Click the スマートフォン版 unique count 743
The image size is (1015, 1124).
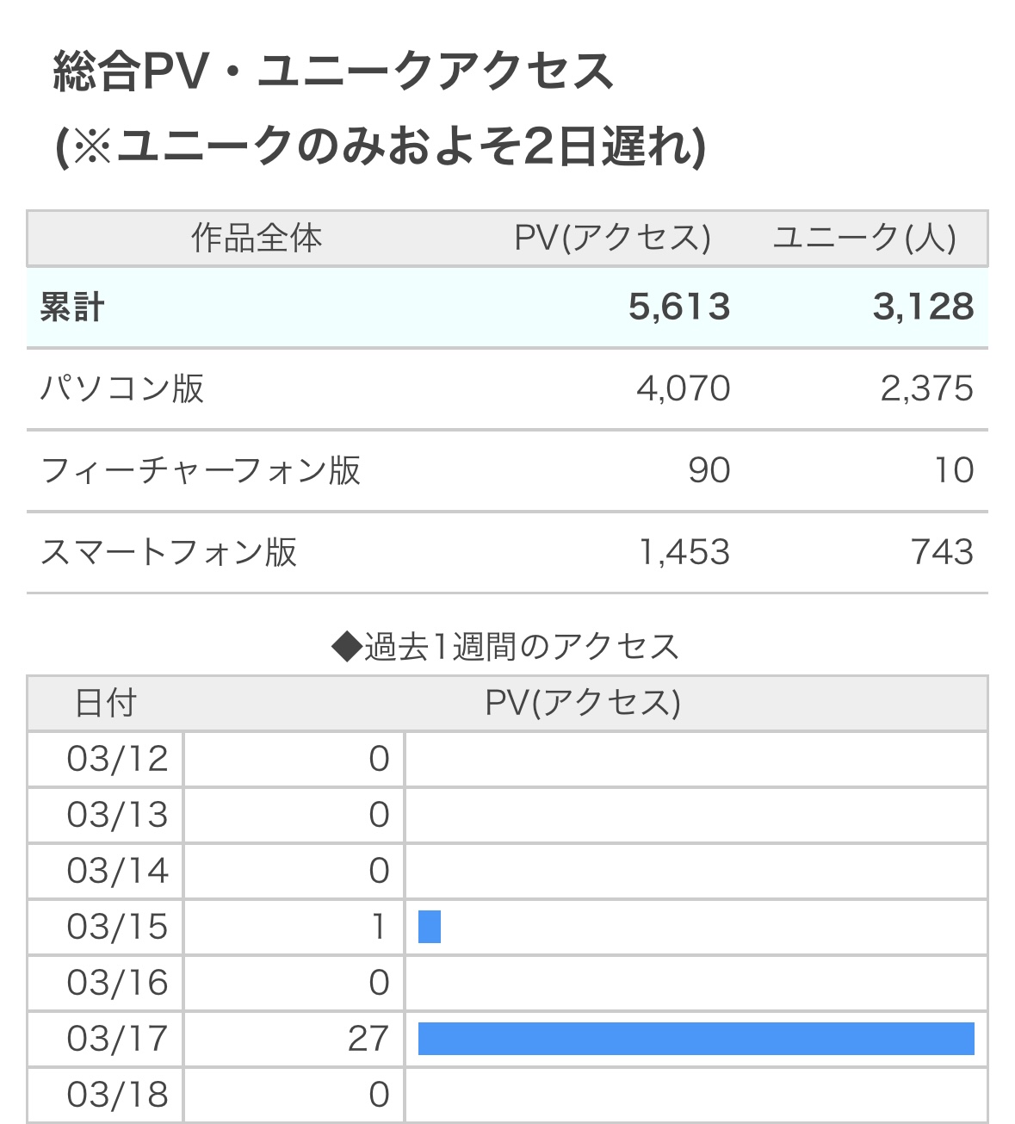pyautogui.click(x=942, y=552)
